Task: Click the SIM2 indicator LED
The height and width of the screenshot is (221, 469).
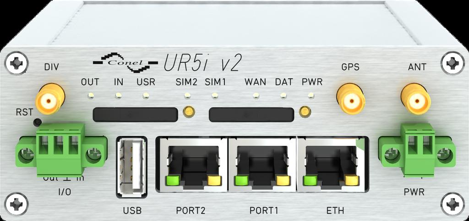Action: (x=187, y=96)
